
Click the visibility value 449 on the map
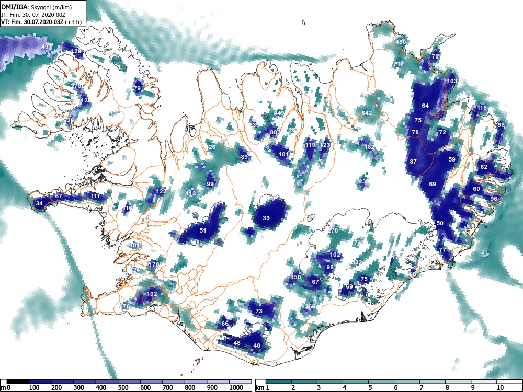[x=279, y=113]
